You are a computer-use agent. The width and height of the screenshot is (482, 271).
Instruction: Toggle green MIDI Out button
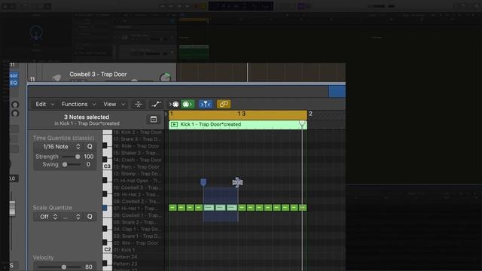click(188, 105)
